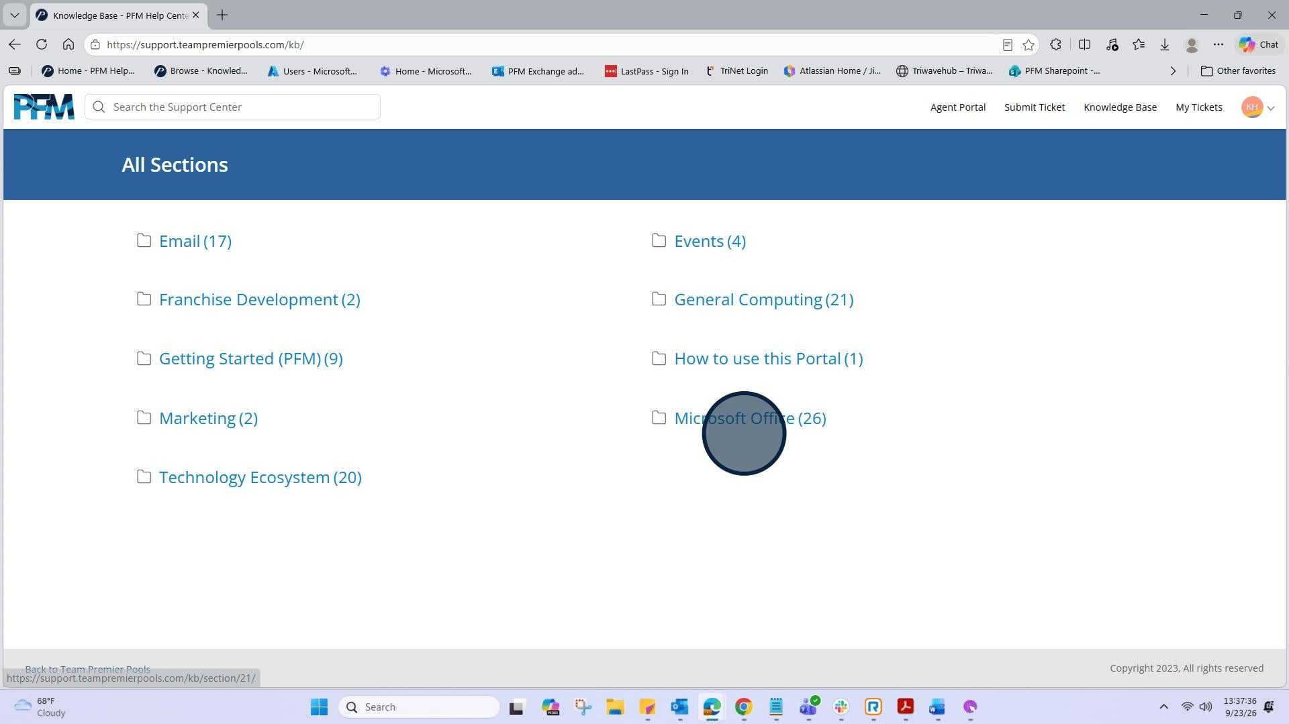Open browser extensions icon

click(x=1055, y=44)
